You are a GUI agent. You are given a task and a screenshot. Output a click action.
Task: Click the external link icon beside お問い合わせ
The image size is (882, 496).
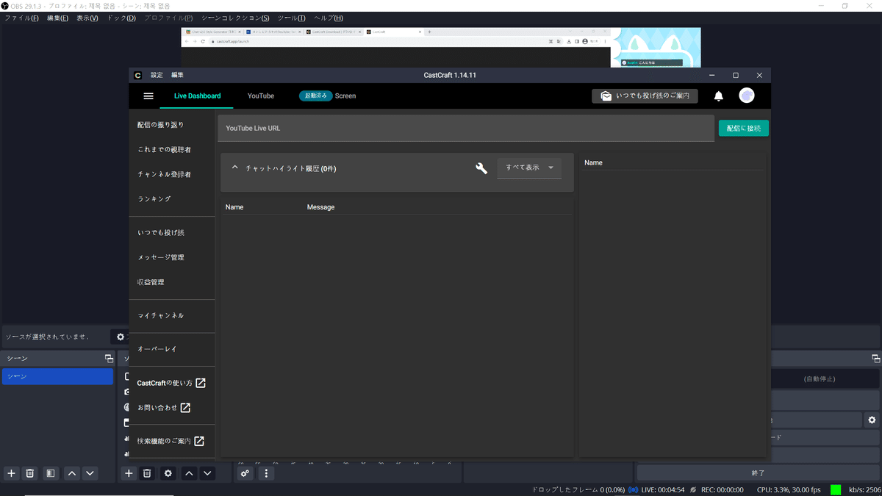pos(185,407)
